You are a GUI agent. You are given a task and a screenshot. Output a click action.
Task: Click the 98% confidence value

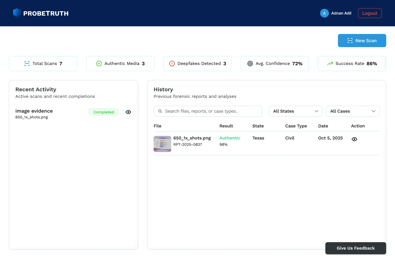223,144
